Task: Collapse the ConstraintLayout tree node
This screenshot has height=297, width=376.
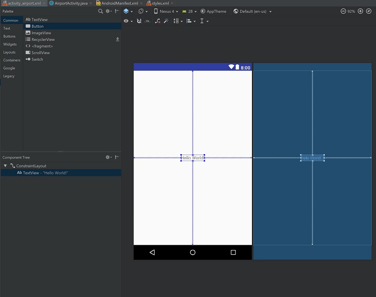Action: click(x=5, y=166)
